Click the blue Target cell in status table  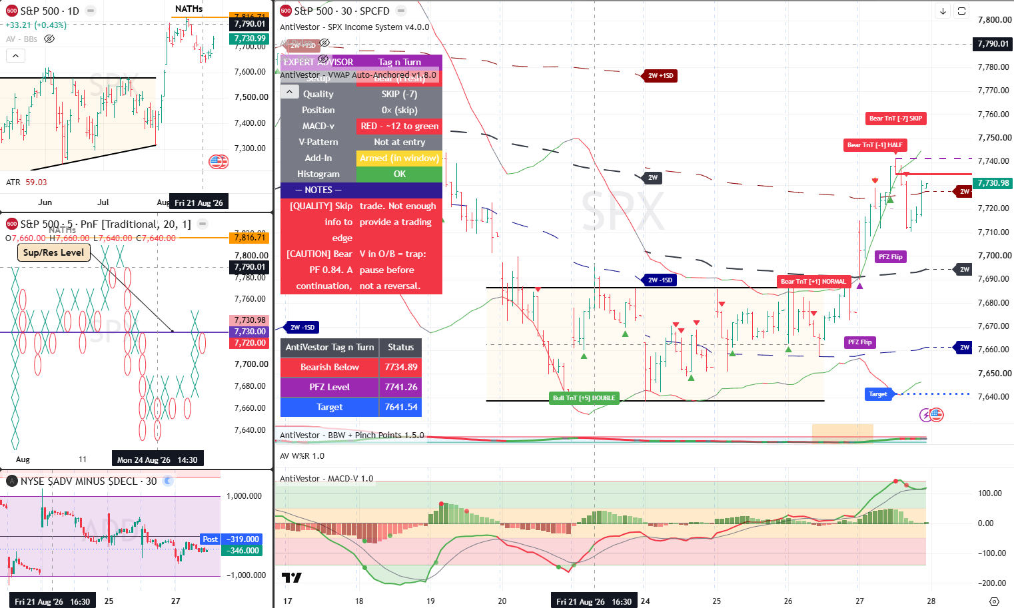[329, 407]
